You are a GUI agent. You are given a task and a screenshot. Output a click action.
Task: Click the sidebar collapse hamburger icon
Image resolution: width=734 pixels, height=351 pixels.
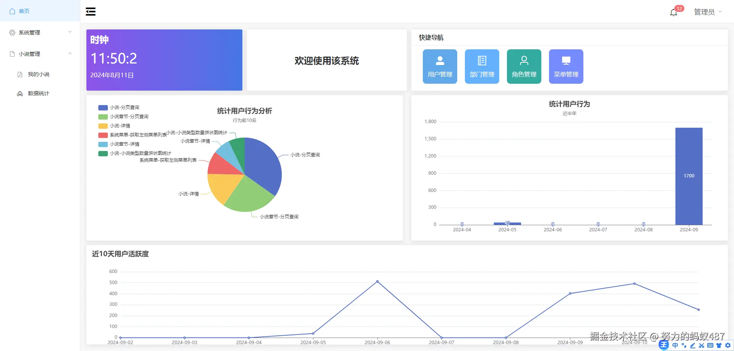click(x=91, y=11)
